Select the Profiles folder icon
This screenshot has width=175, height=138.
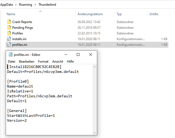(x=9, y=33)
